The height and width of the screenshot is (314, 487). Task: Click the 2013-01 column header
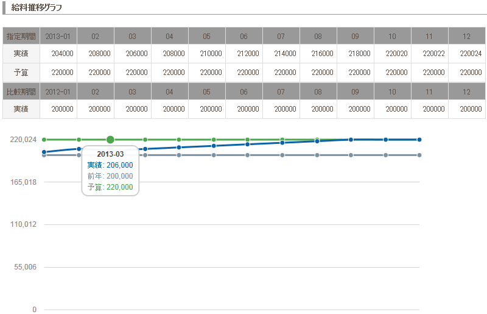pyautogui.click(x=58, y=37)
